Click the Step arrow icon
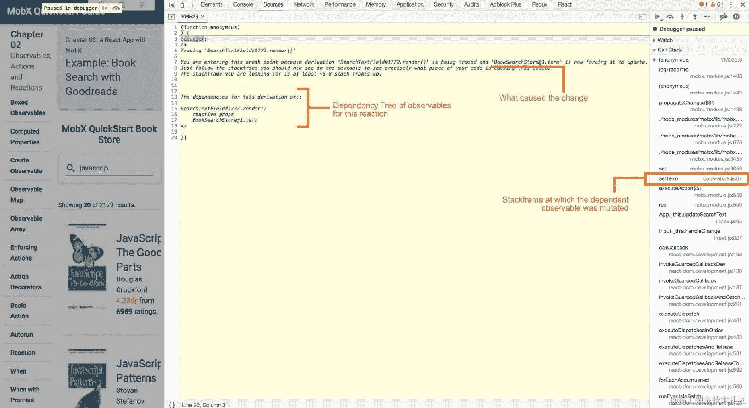This screenshot has width=749, height=408. point(707,17)
